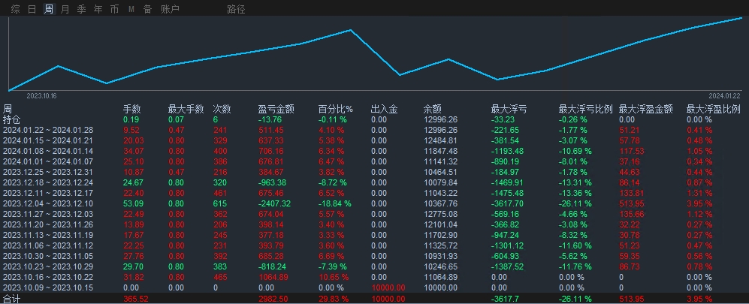Screen dimensions: 749x304
Task: Open the 账户 account tab
Action: [170, 9]
